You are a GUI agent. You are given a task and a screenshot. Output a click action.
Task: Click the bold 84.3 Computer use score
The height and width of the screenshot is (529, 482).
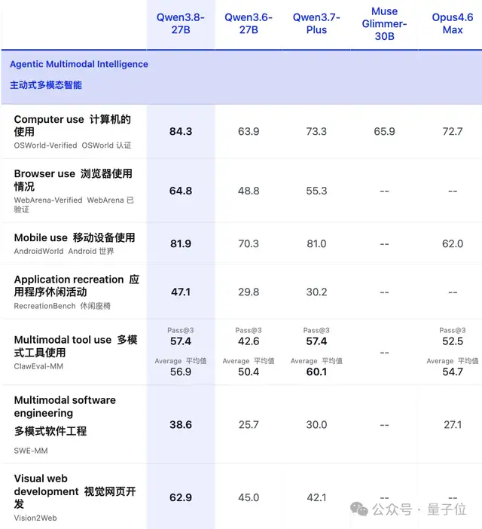pyautogui.click(x=181, y=131)
